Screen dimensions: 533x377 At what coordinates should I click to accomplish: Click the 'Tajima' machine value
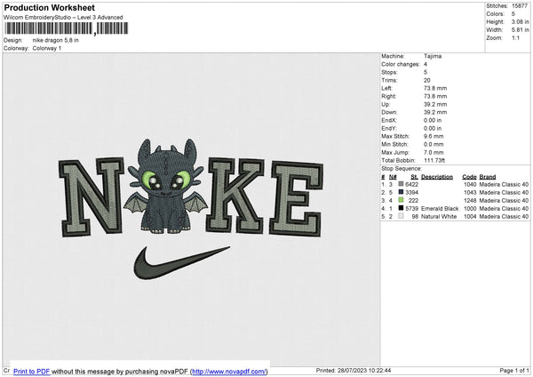(x=433, y=56)
